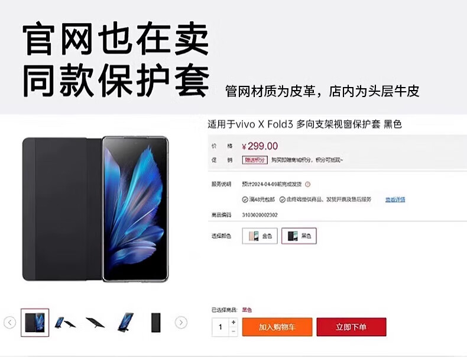Click the free shipping checkmark icon
The height and width of the screenshot is (357, 467).
click(245, 200)
